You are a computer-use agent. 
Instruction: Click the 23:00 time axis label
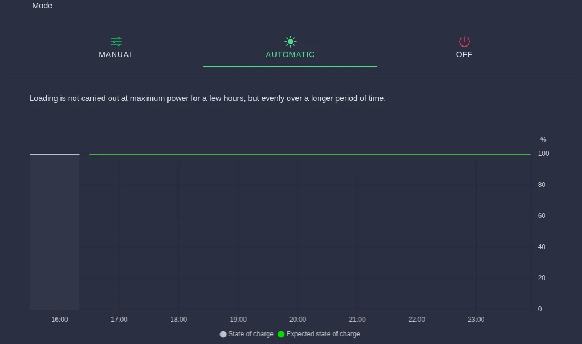[476, 320]
